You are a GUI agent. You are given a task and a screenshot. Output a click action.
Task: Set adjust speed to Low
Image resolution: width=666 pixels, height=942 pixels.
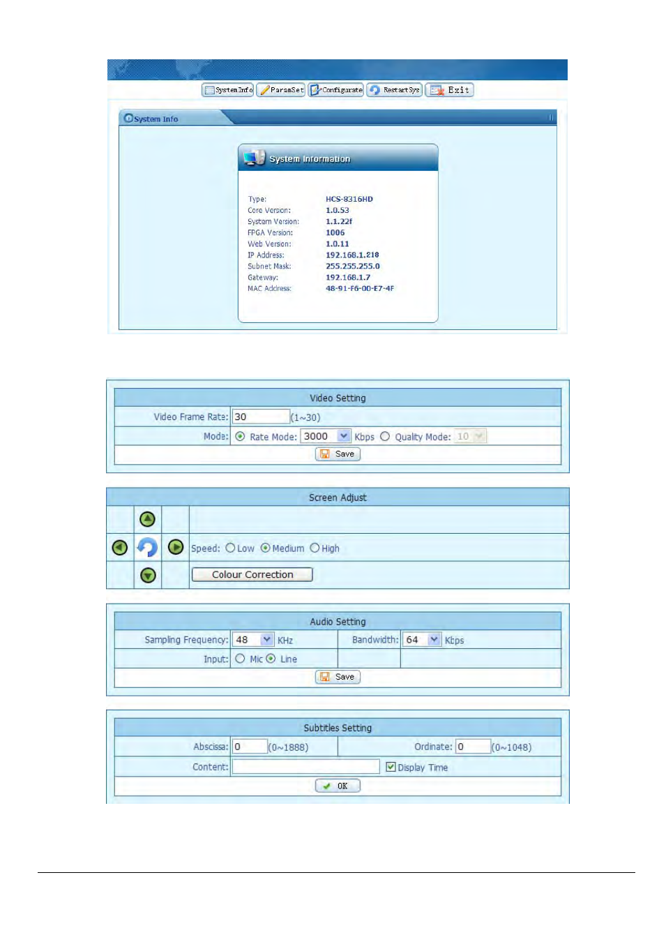[230, 548]
